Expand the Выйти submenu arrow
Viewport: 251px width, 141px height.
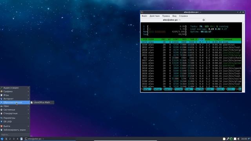[28, 126]
